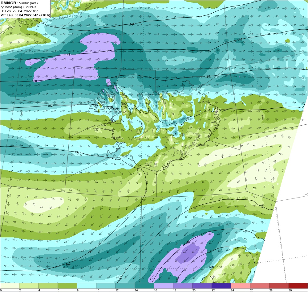Image resolution: width=308 pixels, height=292 pixels.
Task: Click the "2" tick label on color scale
Action: tap(20, 290)
